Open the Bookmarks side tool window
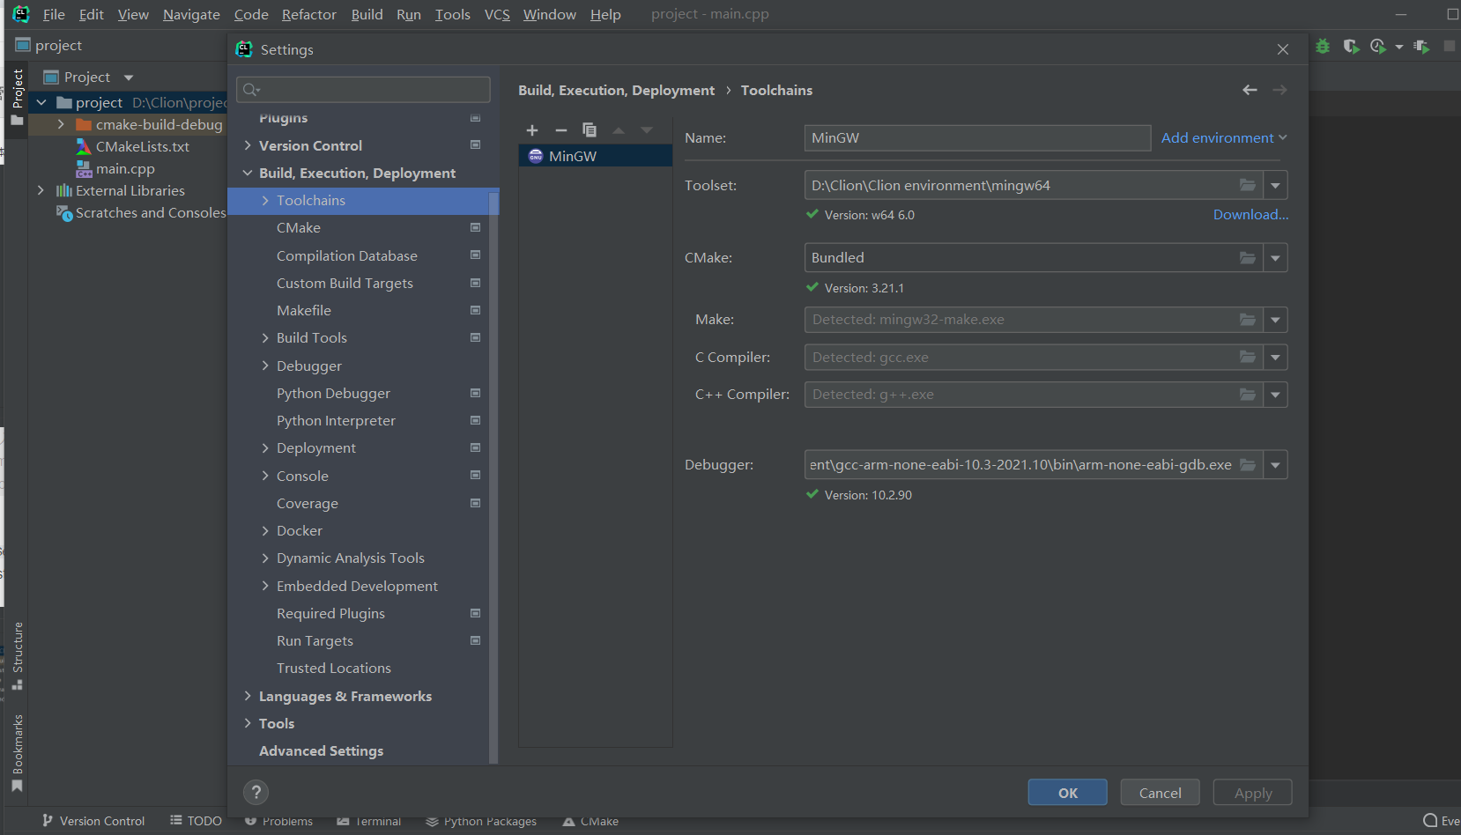 pyautogui.click(x=17, y=753)
